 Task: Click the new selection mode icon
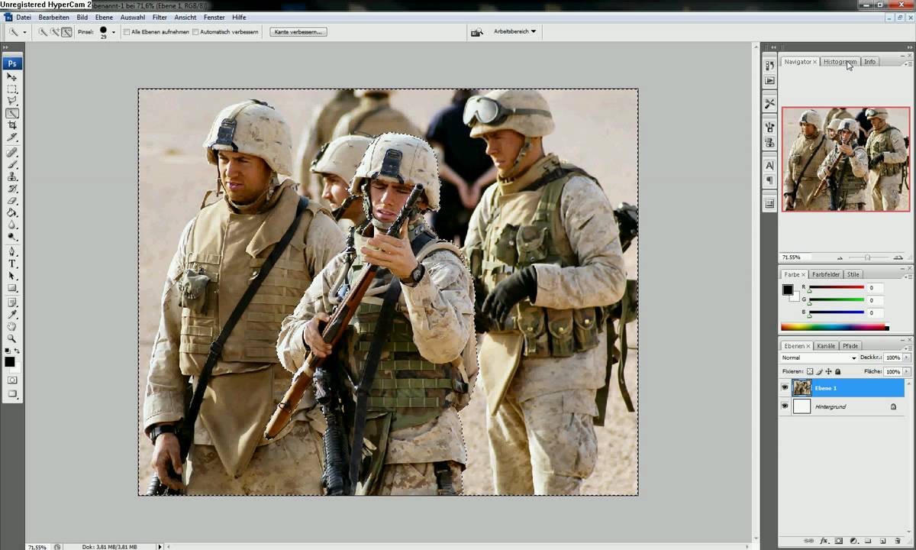pos(43,32)
